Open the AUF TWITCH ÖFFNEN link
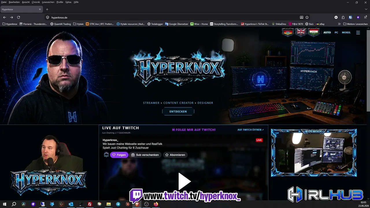Screen dimensions: 370x208 point(251,130)
